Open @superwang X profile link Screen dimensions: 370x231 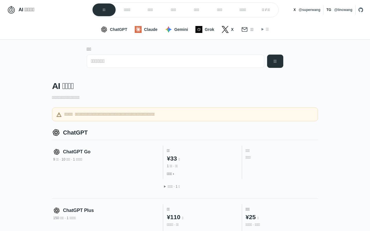(x=307, y=10)
